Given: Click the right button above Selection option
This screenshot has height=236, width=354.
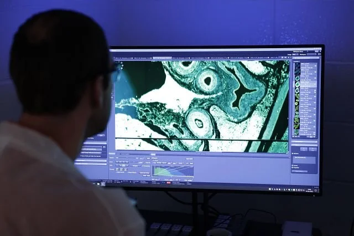Looking at the screenshot, I should coord(313,149).
